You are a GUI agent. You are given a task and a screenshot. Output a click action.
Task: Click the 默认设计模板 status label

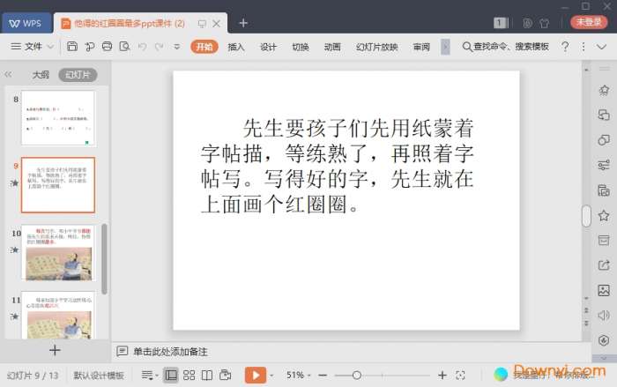point(99,376)
